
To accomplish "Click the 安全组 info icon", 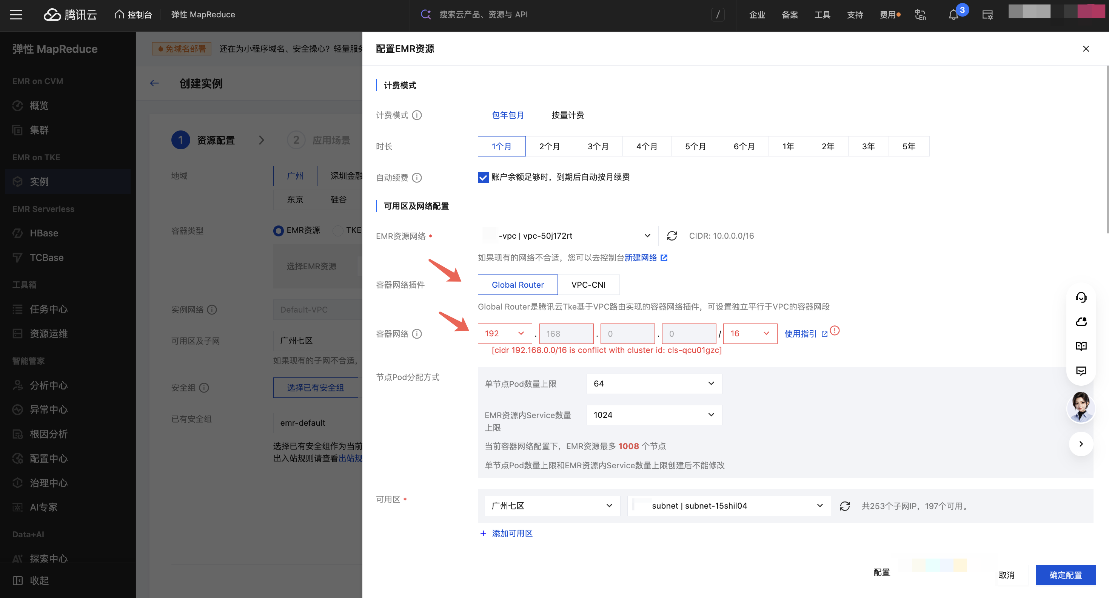I will [204, 388].
